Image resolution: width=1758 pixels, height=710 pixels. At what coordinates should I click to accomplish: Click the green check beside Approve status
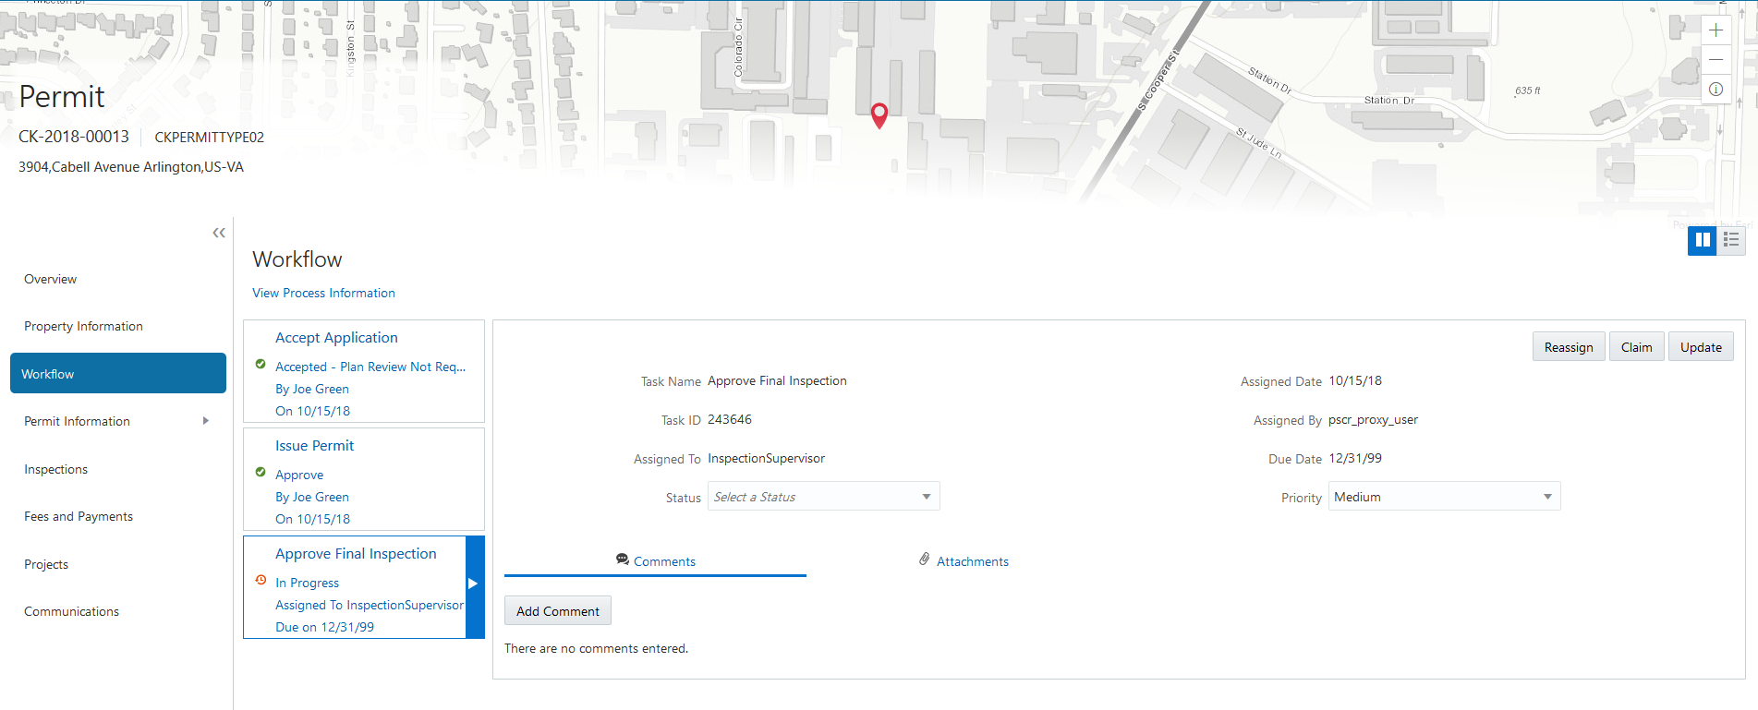(x=261, y=473)
